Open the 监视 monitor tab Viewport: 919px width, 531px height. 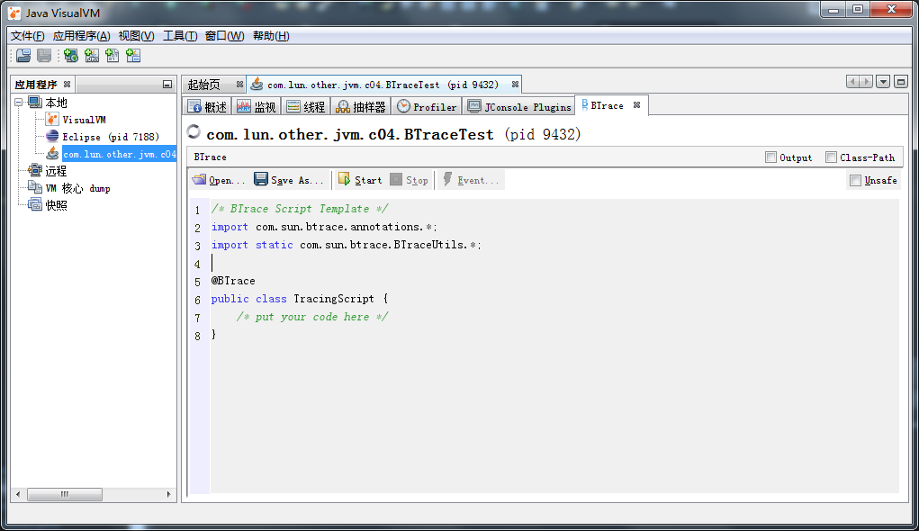point(257,107)
